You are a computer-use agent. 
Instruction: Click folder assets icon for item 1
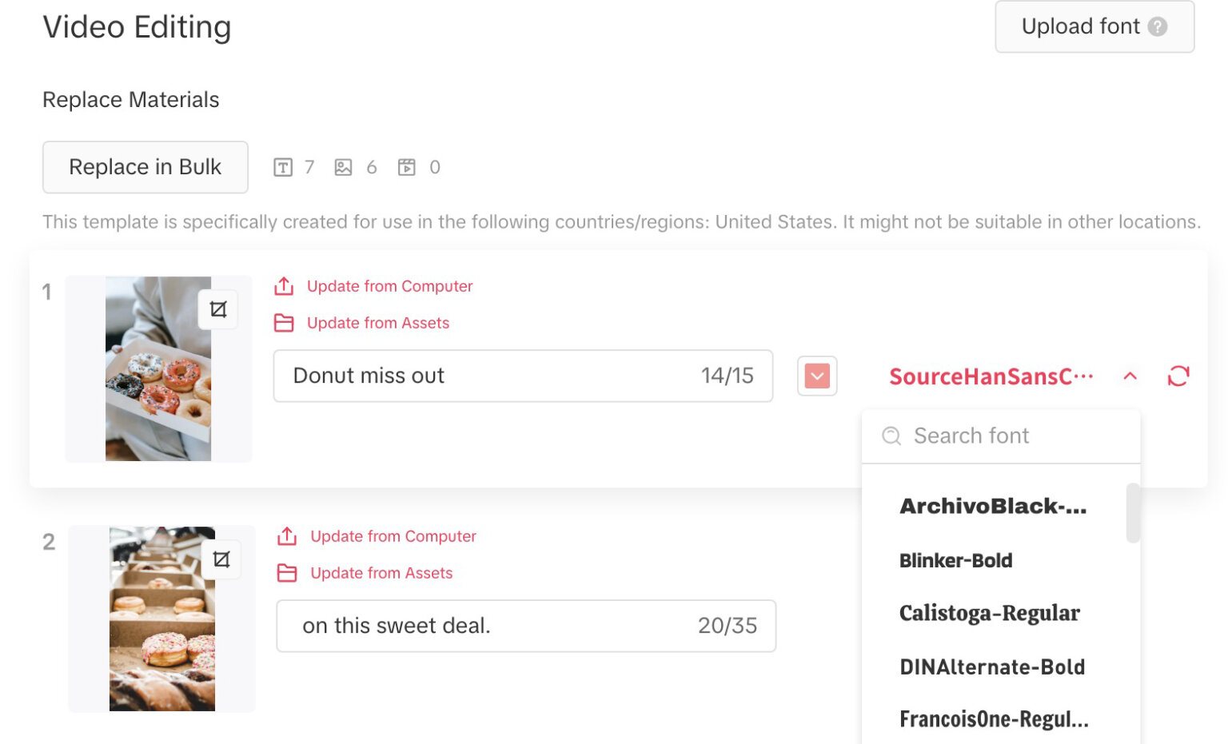coord(284,323)
